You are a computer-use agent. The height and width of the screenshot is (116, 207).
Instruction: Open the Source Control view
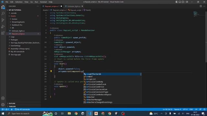(3, 20)
